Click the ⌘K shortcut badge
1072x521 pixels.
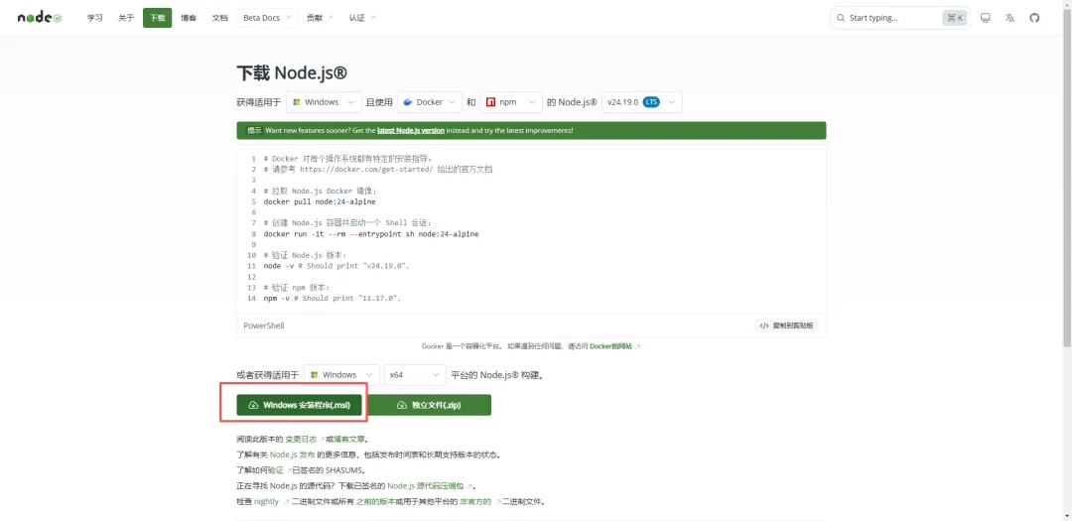955,18
